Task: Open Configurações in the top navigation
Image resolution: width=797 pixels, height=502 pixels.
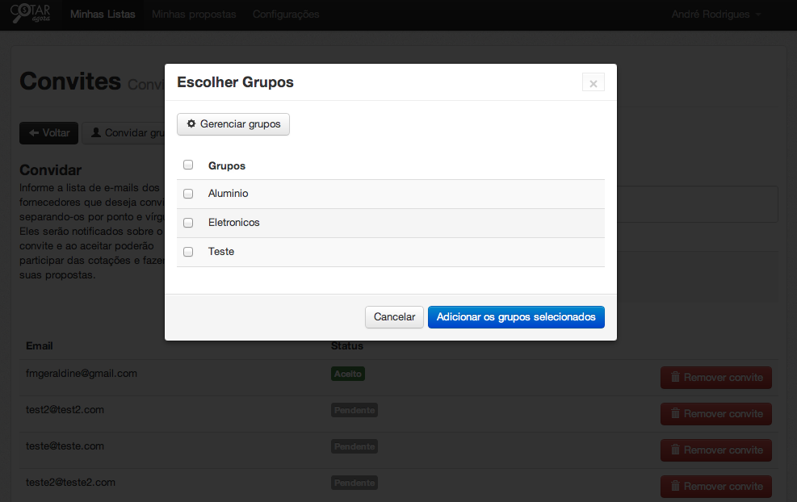Action: (x=286, y=15)
